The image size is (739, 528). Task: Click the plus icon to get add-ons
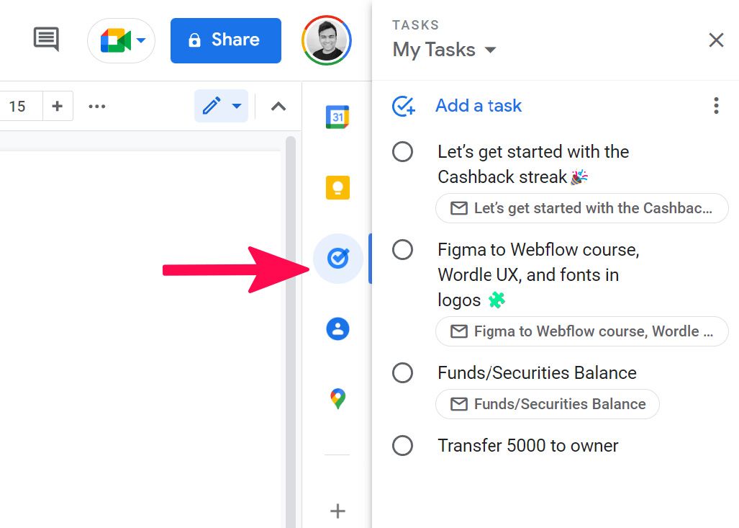pyautogui.click(x=337, y=511)
